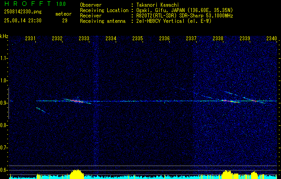Click the 0.9 kHz axis label
This screenshot has width=281, height=179.
pos(4,103)
